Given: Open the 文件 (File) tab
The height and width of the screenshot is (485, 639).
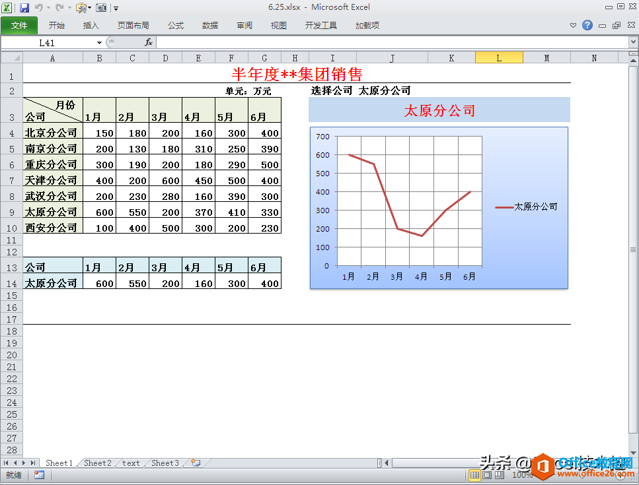Looking at the screenshot, I should (x=19, y=25).
